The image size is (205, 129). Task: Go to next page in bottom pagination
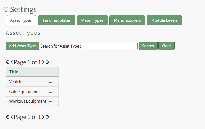click(43, 117)
